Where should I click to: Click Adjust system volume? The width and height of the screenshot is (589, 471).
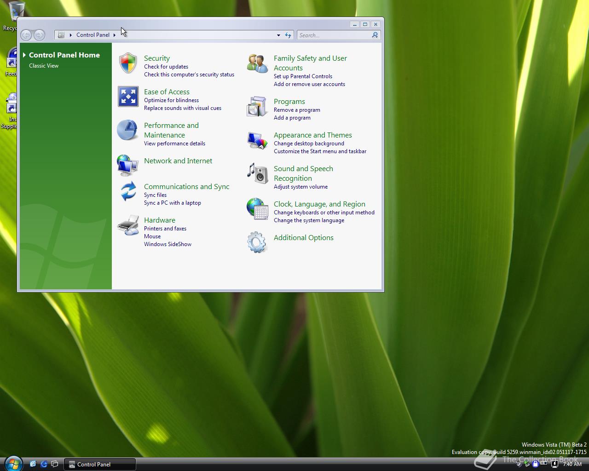(x=300, y=187)
